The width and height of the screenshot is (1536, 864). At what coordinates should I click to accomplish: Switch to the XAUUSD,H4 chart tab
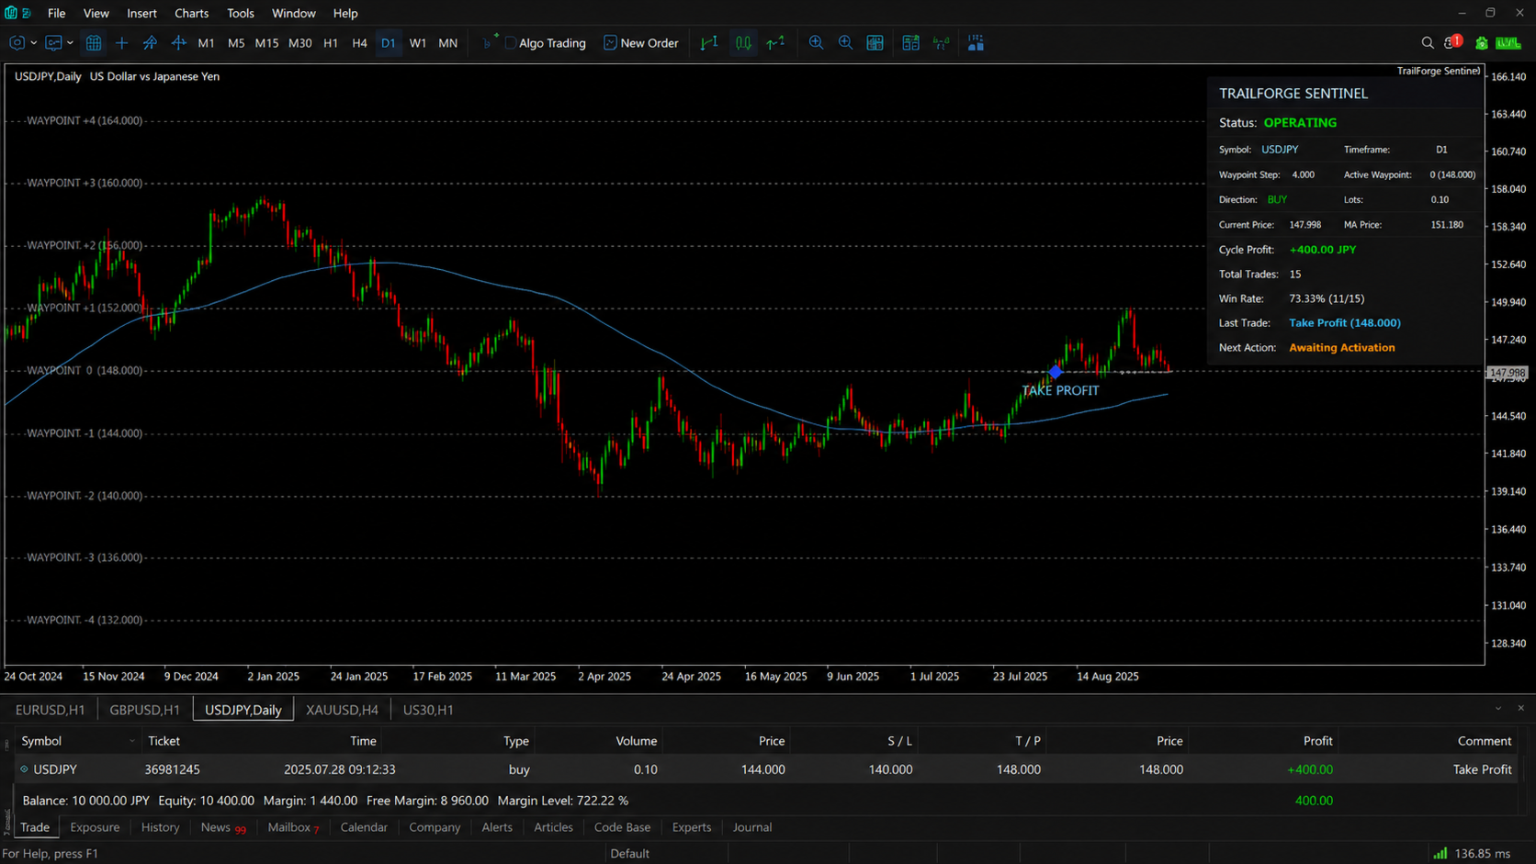point(342,710)
